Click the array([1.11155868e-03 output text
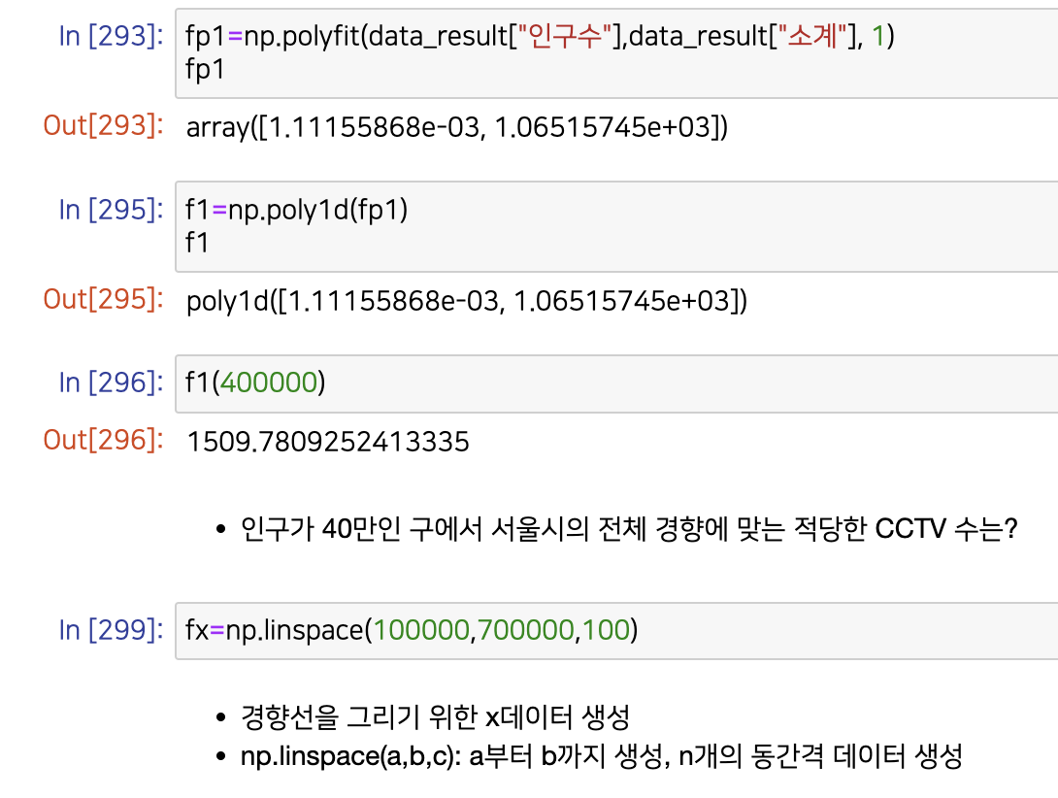Image resolution: width=1058 pixels, height=798 pixels. 457,127
